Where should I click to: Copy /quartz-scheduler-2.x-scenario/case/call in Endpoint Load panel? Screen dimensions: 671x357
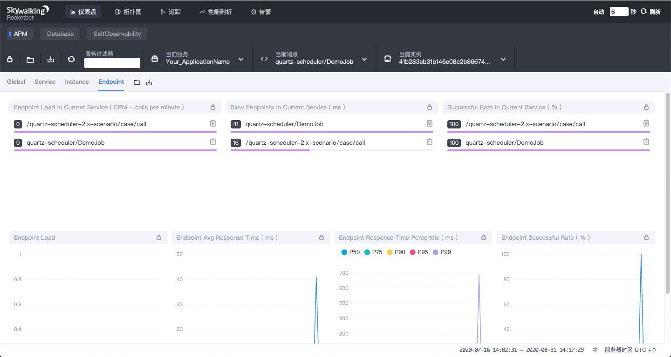(x=213, y=123)
